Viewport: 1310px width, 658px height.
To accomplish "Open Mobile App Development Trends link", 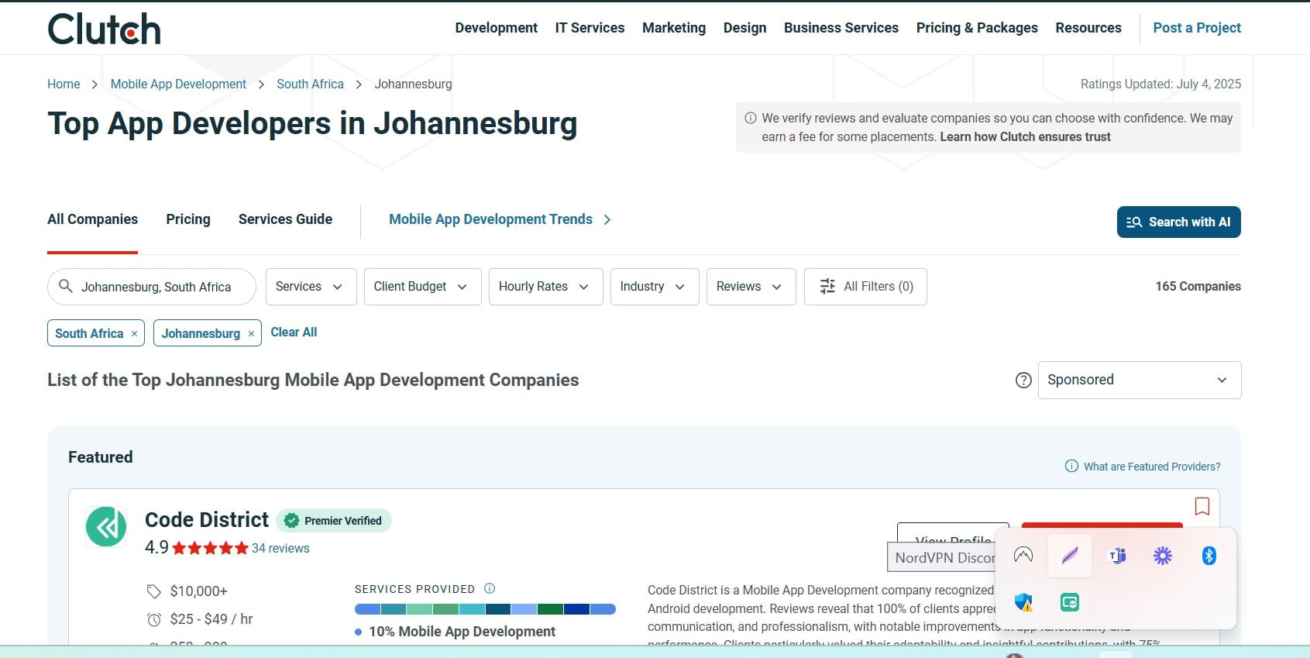I will [x=500, y=219].
